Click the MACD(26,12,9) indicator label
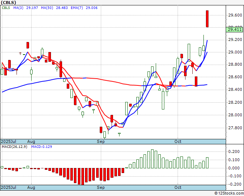The height and width of the screenshot is (196, 244). (x=14, y=147)
